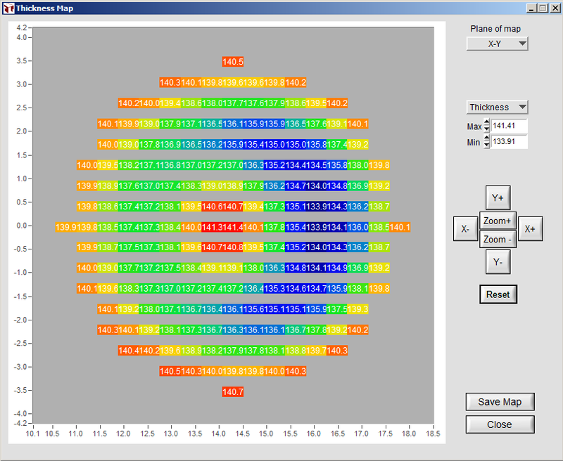The height and width of the screenshot is (461, 563).
Task: Pick the 135.3 map cell
Action: click(274, 289)
